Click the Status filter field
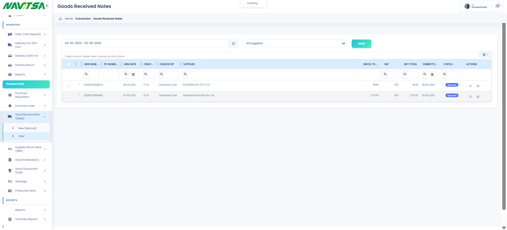This screenshot has width=507, height=230. tap(454, 75)
